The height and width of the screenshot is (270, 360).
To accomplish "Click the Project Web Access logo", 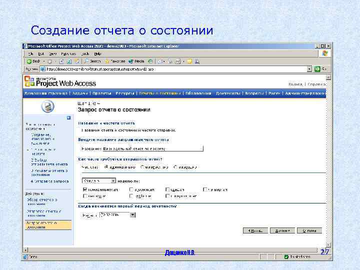I will coord(60,81).
